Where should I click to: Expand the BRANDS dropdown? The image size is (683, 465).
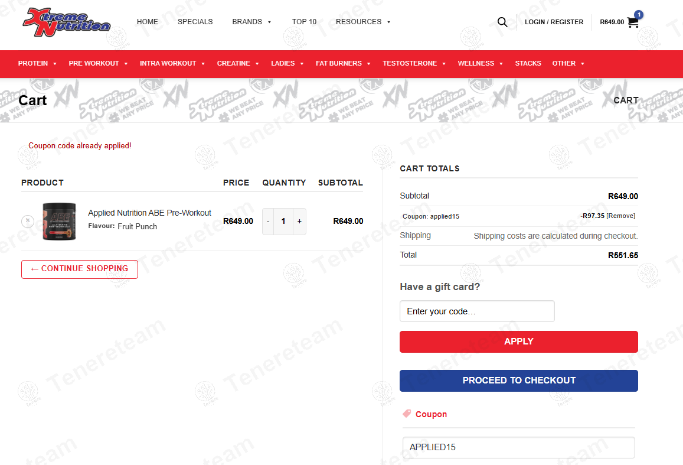coord(251,22)
